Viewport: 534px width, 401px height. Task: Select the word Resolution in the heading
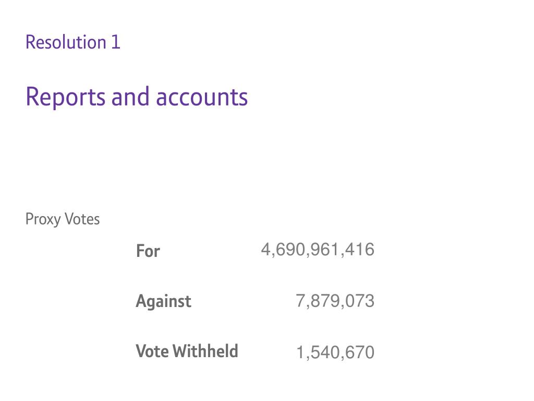coord(66,42)
